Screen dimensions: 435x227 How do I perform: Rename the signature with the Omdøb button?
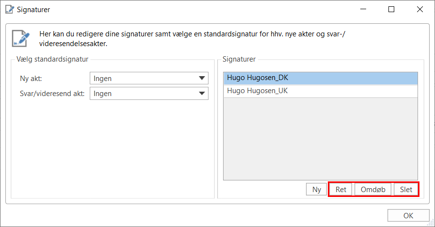pos(373,189)
